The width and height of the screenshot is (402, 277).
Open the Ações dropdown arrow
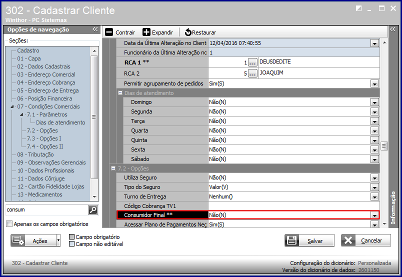[58, 240]
